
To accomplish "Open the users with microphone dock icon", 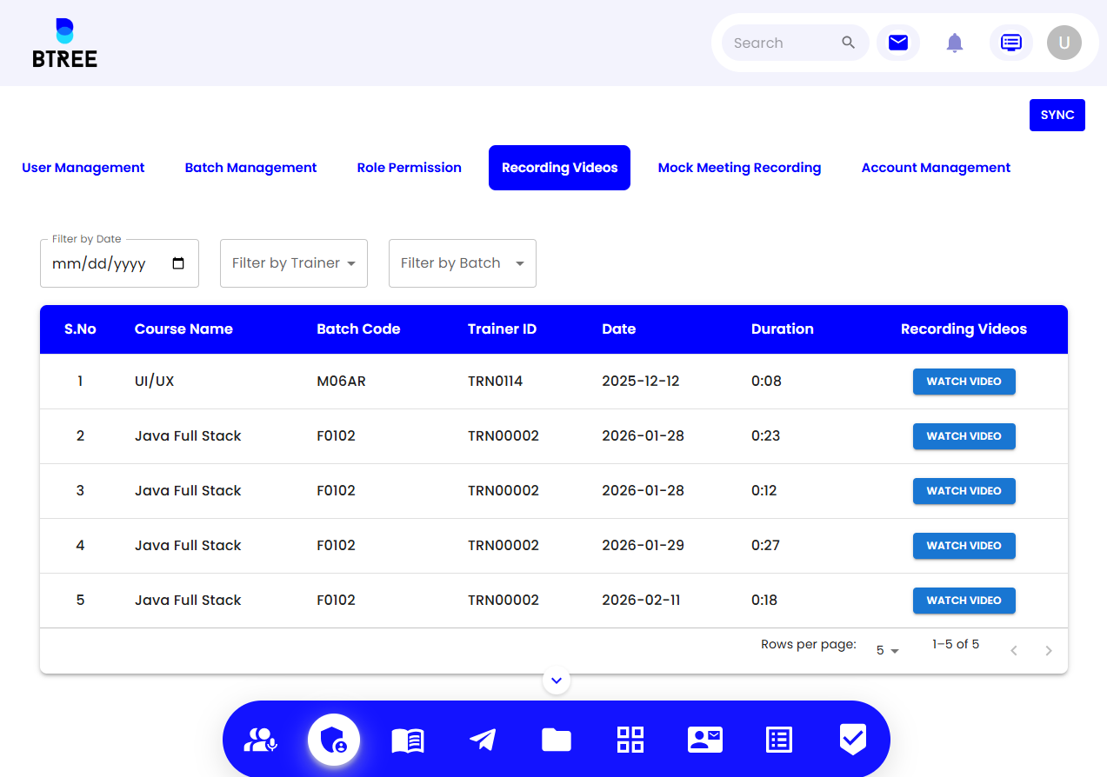I will tap(260, 740).
